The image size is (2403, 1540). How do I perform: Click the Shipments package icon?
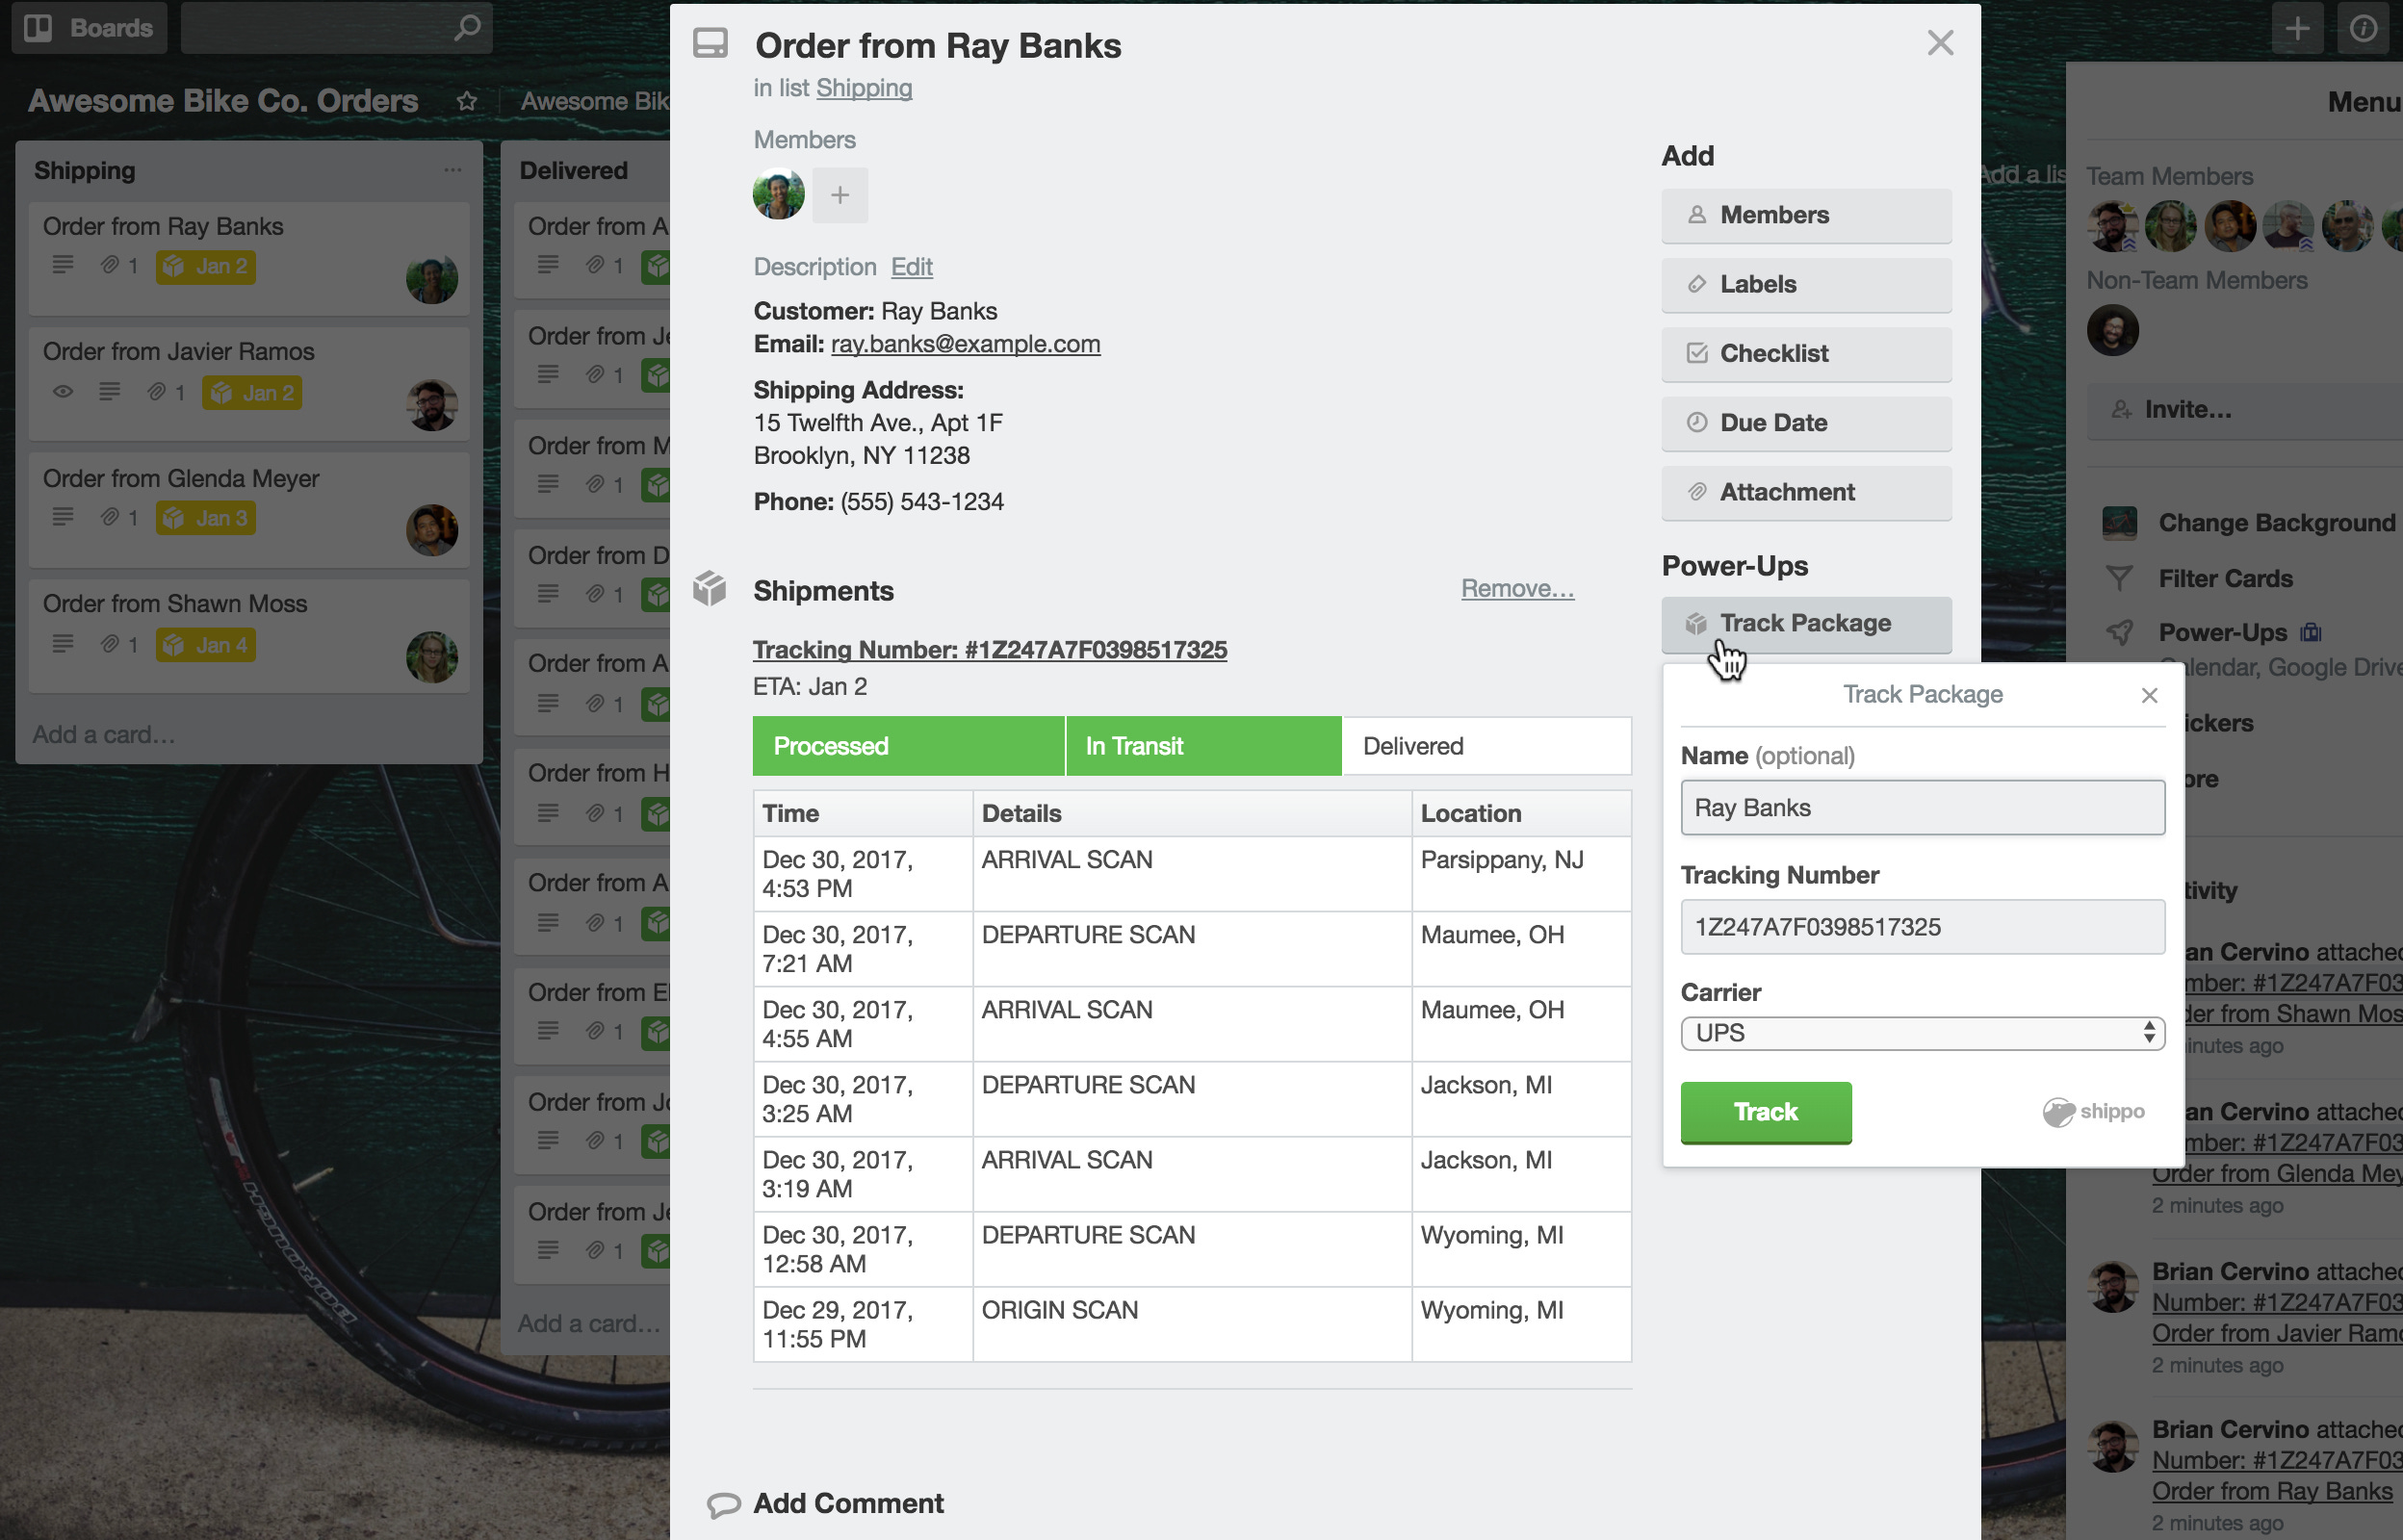click(x=709, y=589)
